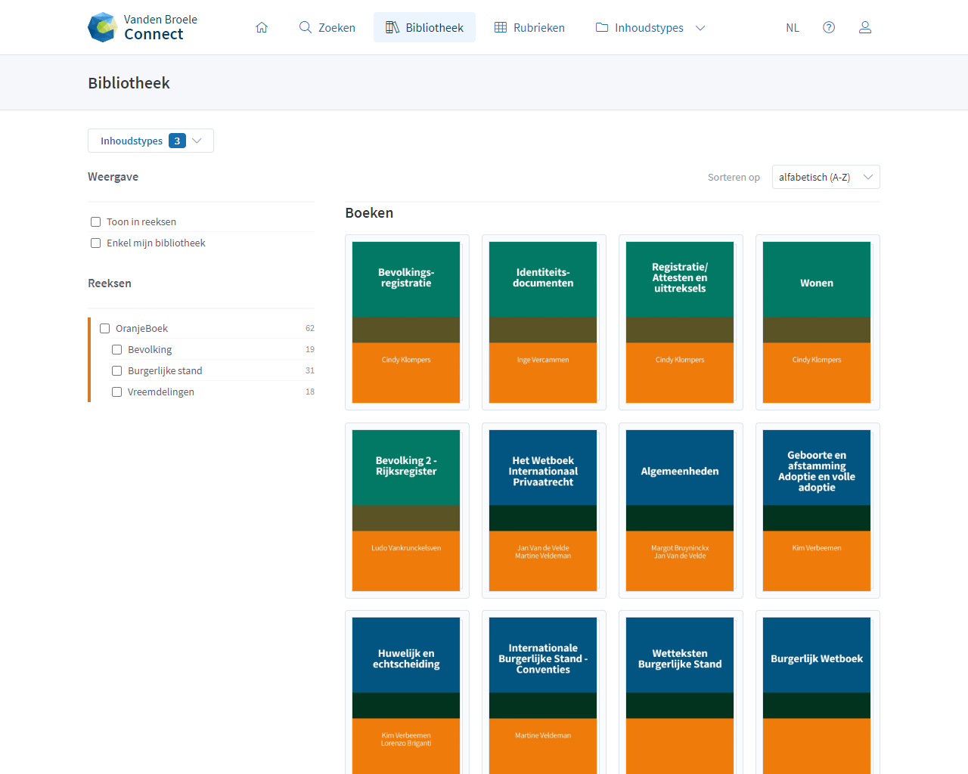Click the Weergave heading

(113, 177)
